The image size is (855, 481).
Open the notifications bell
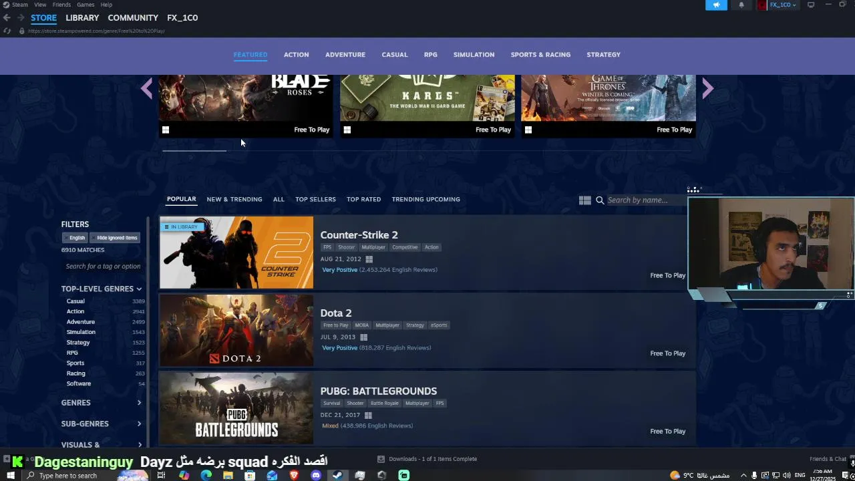pyautogui.click(x=741, y=5)
